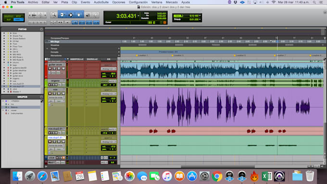Screen dimensions: 327x184
Task: Open vox.dup1.01 track view selector dropdown
Action: pyautogui.click(x=56, y=145)
